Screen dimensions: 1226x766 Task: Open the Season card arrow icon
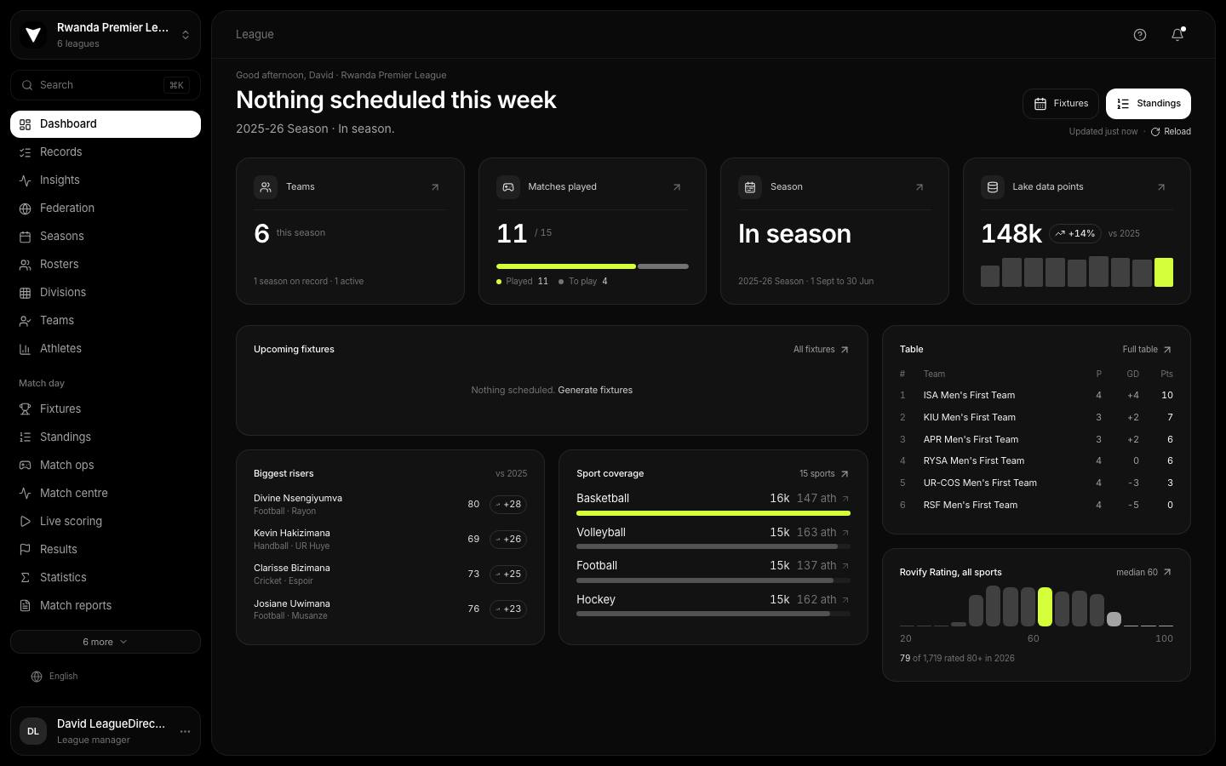919,187
